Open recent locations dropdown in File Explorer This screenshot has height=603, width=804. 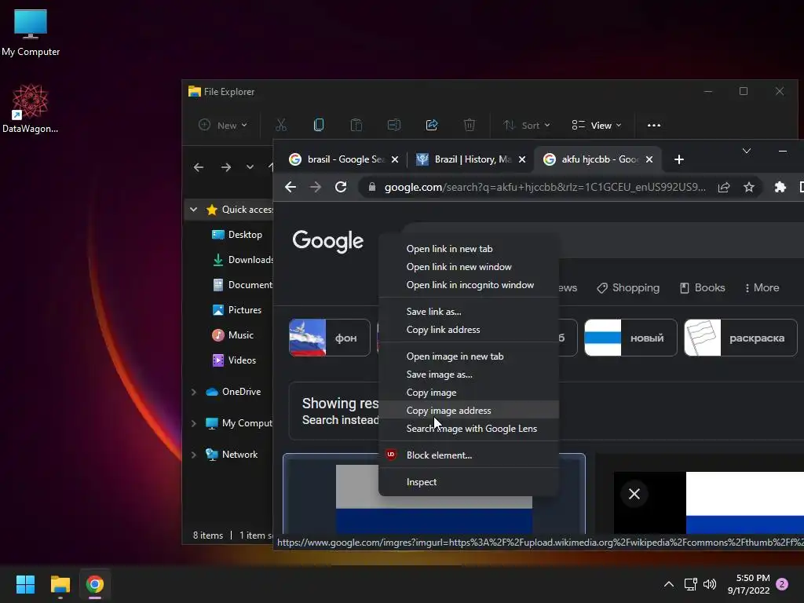click(250, 167)
